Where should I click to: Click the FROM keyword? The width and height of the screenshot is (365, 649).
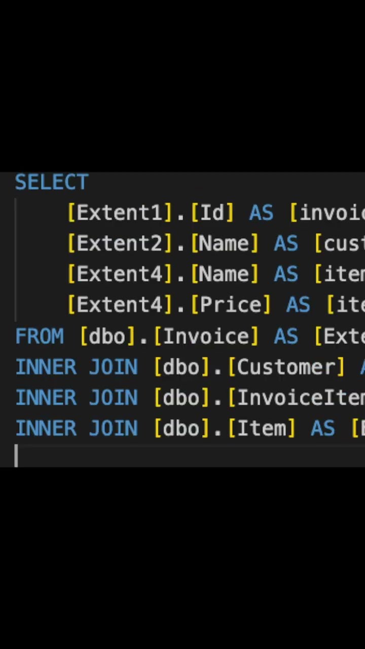pyautogui.click(x=40, y=337)
